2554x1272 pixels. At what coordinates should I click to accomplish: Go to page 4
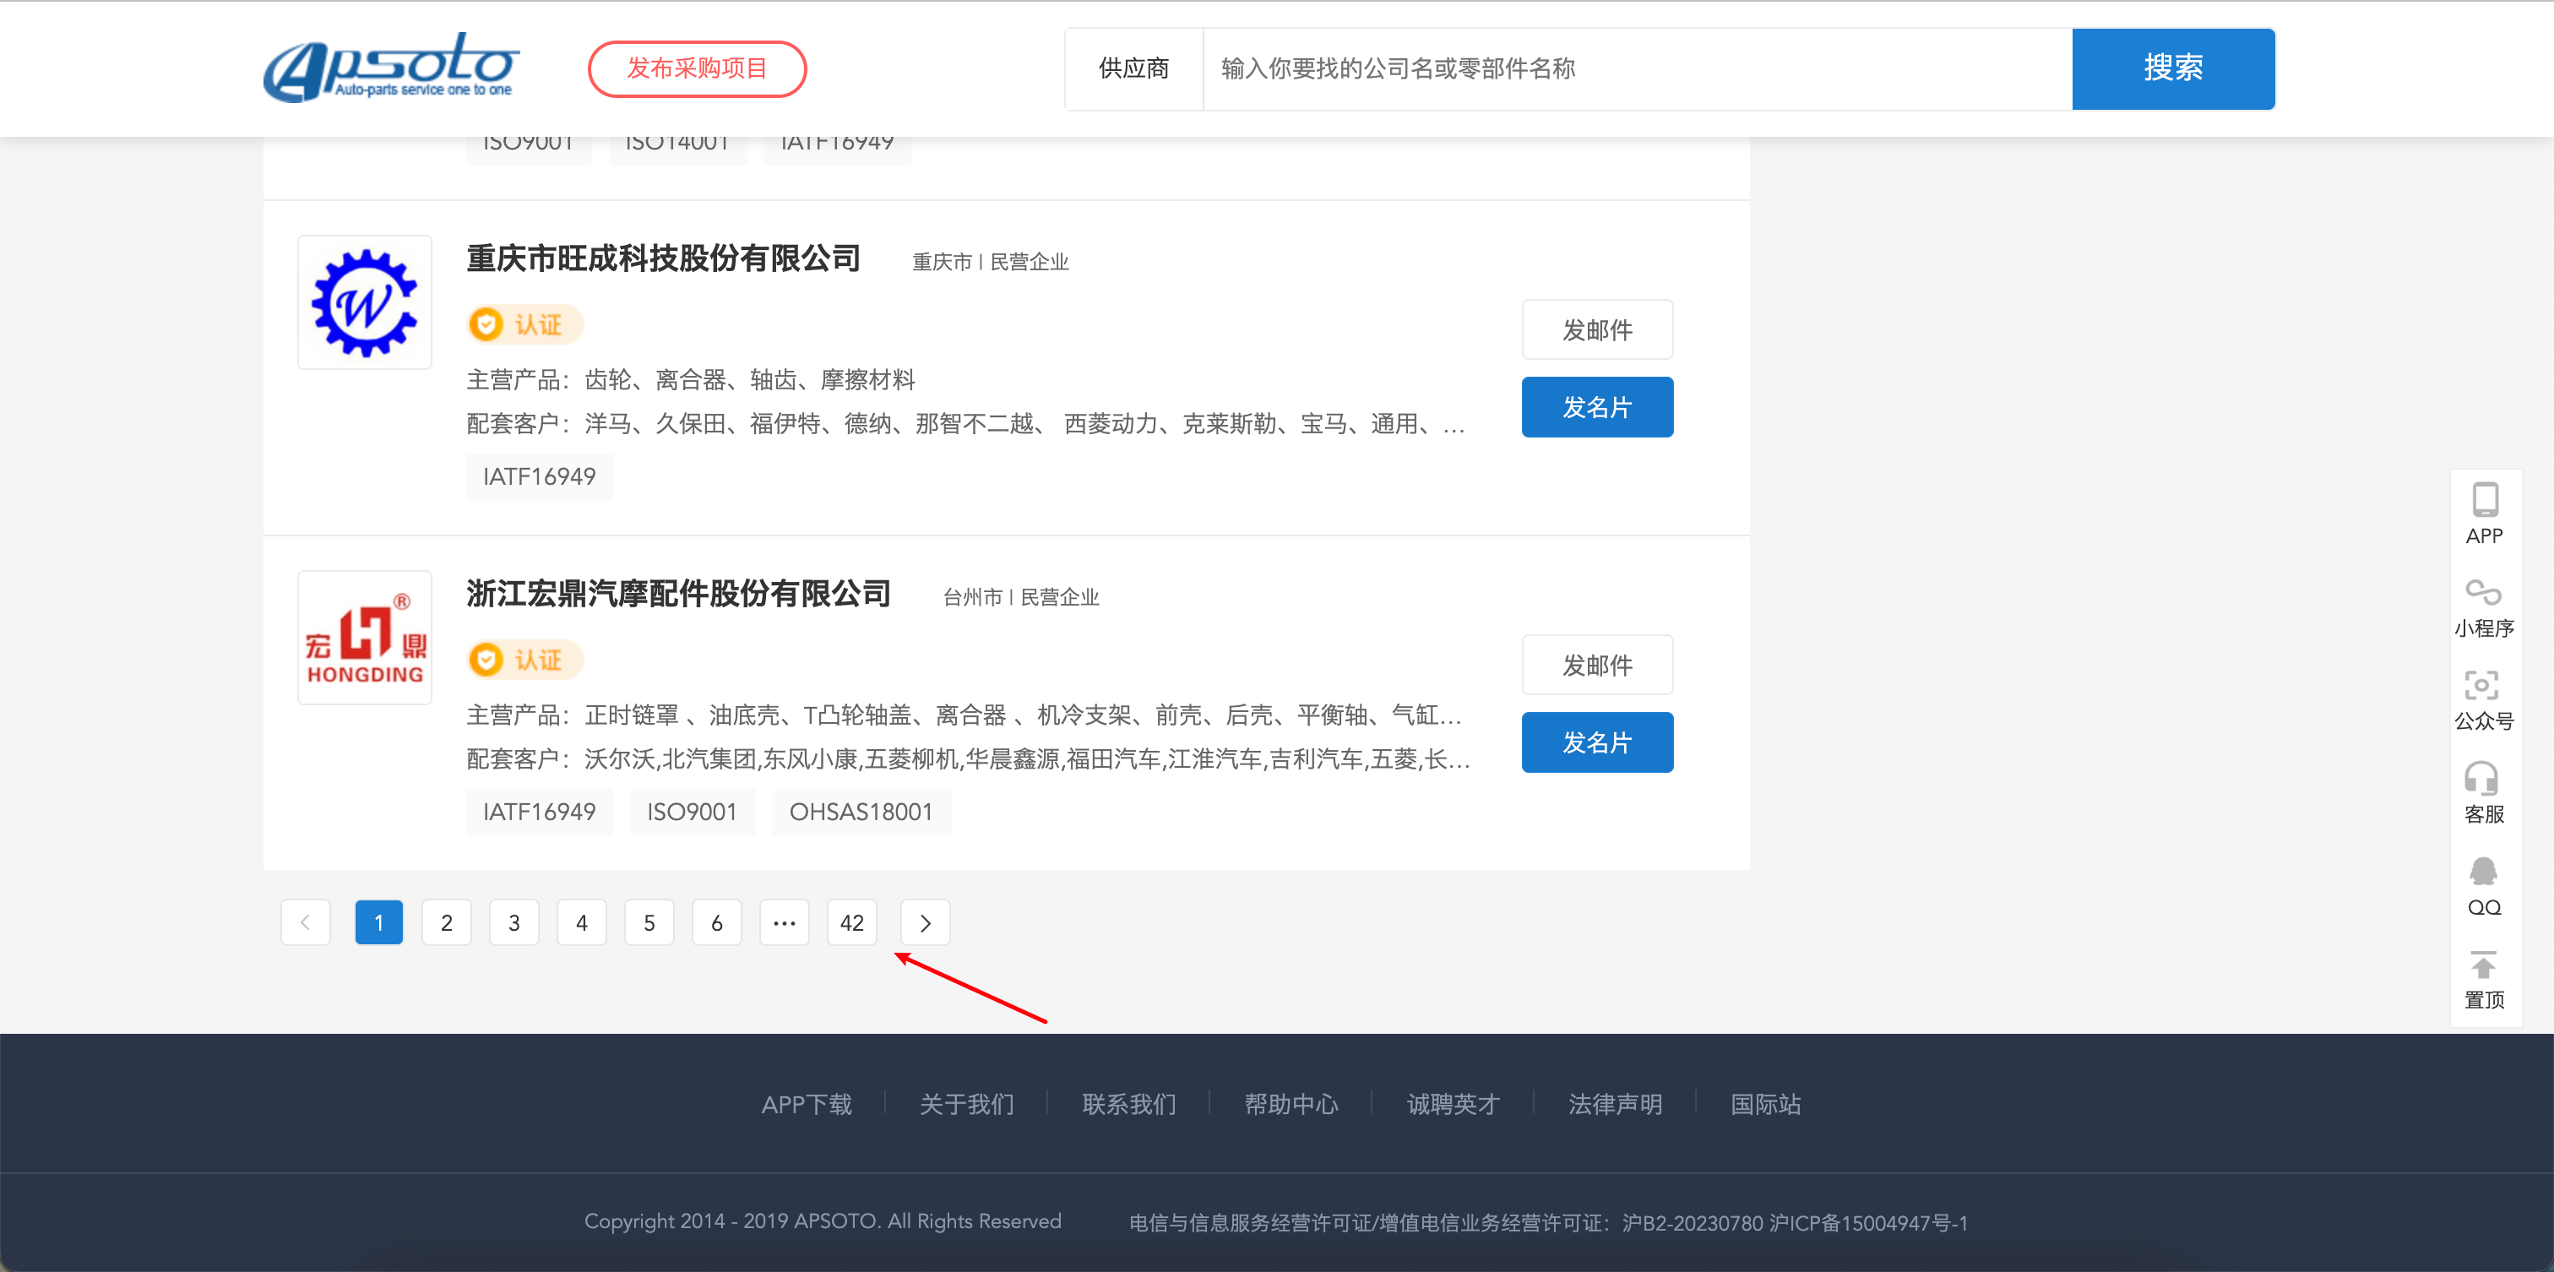tap(581, 922)
